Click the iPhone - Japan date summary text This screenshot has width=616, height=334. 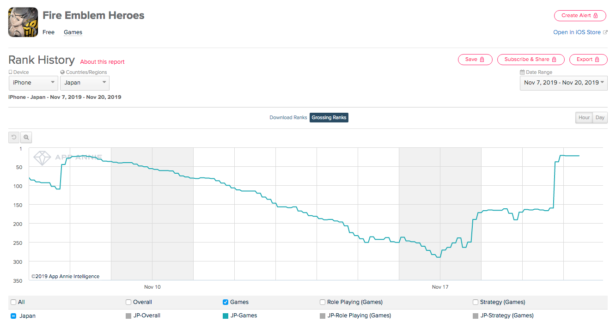tap(65, 97)
